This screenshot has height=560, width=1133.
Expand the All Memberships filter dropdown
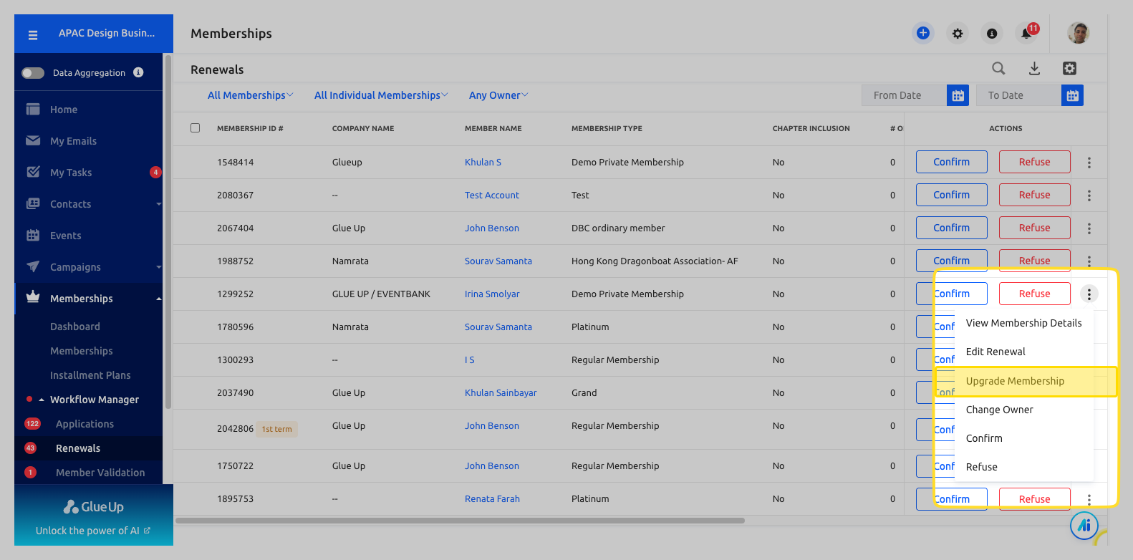[250, 95]
